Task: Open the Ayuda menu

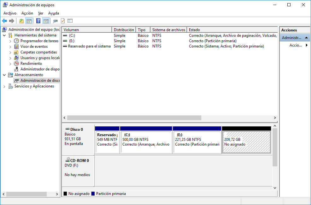Action: 54,13
